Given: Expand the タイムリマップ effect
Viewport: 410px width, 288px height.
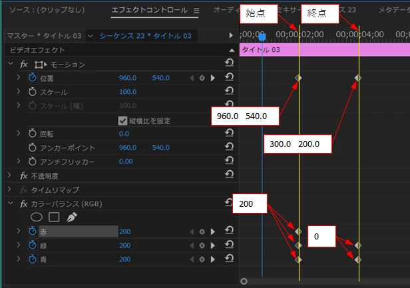Looking at the screenshot, I should coord(9,189).
